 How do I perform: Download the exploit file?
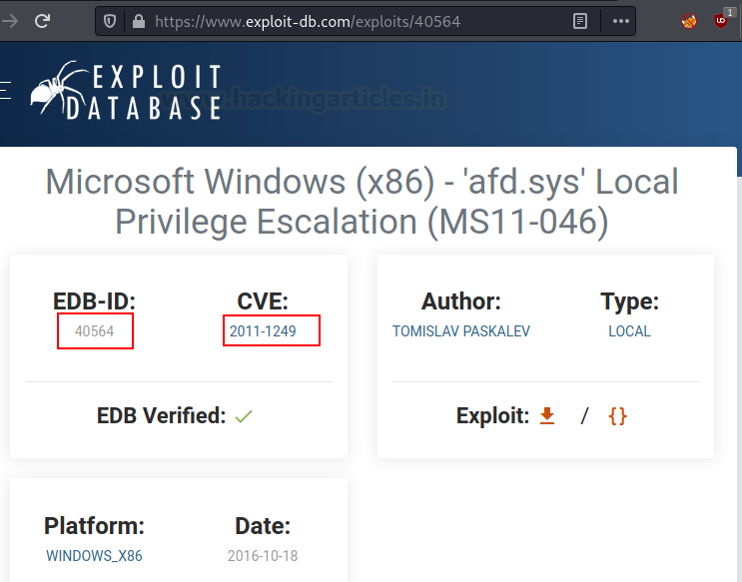coord(547,416)
